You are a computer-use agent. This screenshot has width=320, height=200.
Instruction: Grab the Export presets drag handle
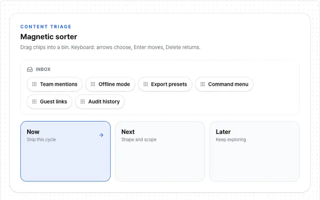(x=145, y=84)
